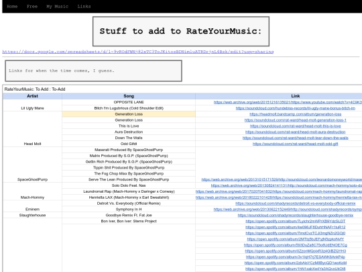The height and width of the screenshot is (272, 362).
Task: Select the Slaughterhouse artist cell
Action: tap(32, 216)
